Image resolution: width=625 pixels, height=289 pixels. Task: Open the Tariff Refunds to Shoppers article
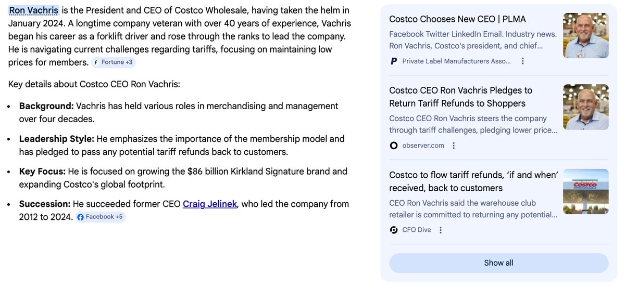point(460,97)
